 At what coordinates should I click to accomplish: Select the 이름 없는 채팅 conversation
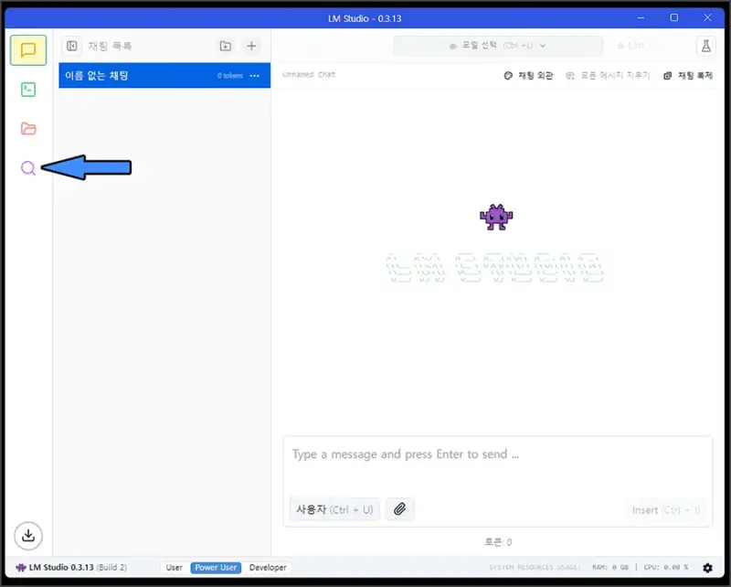point(164,76)
